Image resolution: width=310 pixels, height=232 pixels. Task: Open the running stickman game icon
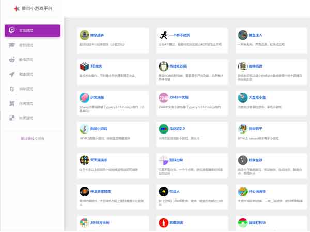pyautogui.click(x=163, y=35)
